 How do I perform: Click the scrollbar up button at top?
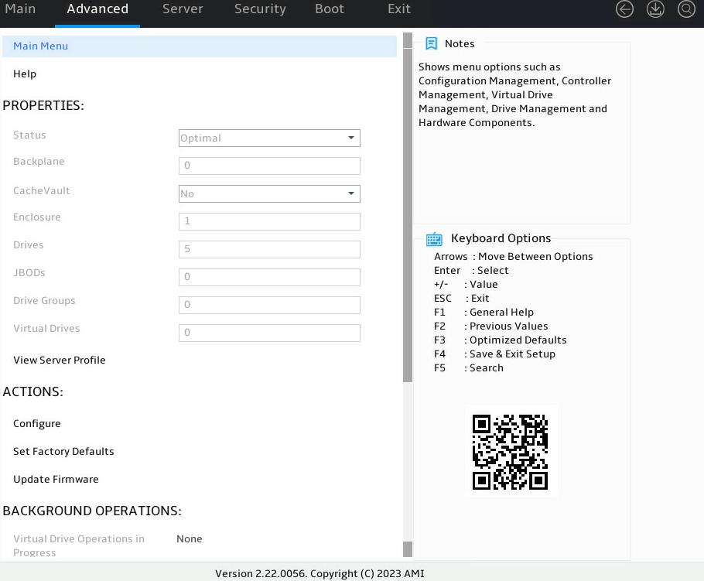[x=408, y=40]
